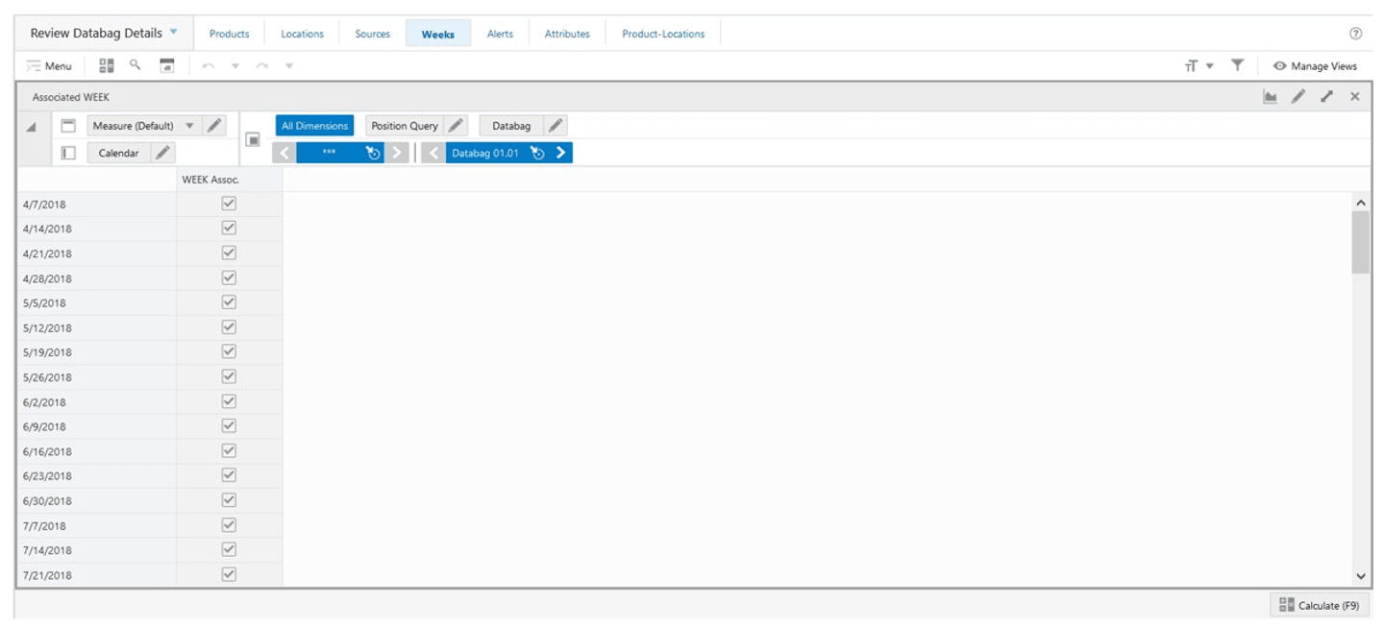Edit the Measure dimension with pencil icon
The height and width of the screenshot is (629, 1384).
(x=214, y=126)
